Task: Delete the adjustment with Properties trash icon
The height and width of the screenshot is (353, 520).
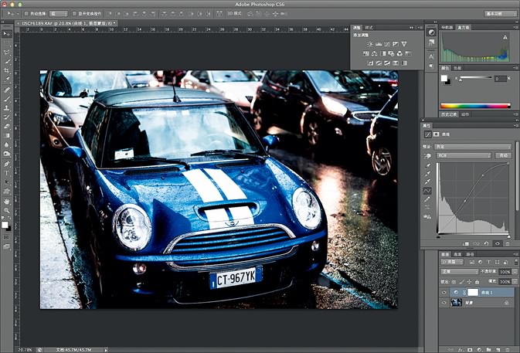Action: point(508,243)
